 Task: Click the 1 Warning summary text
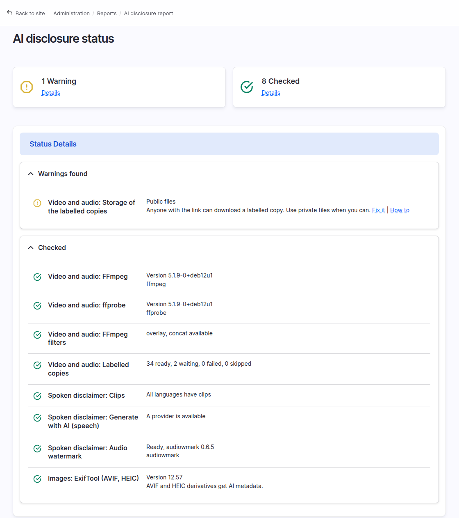pyautogui.click(x=59, y=81)
